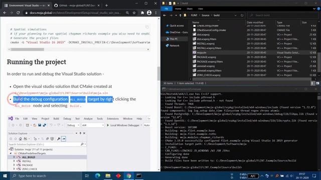Open the View ribbon tab in Explorer

201,9
